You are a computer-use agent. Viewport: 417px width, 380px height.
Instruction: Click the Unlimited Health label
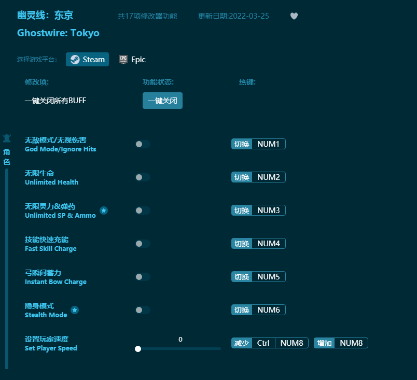pyautogui.click(x=51, y=182)
